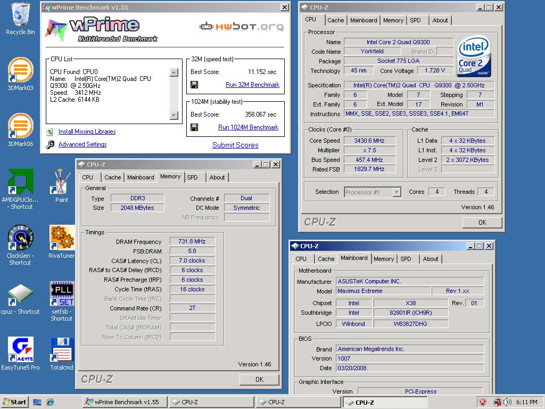Open Cache tab in Memory CPU-Z window
This screenshot has height=409, width=545.
113,177
